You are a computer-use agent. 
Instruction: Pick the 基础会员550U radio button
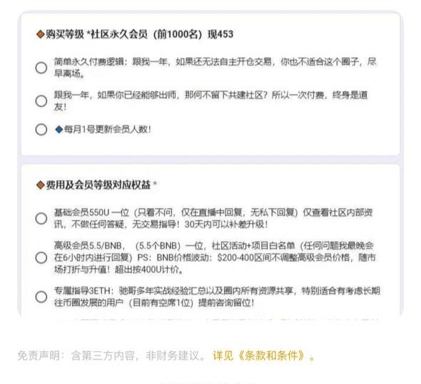[41, 218]
